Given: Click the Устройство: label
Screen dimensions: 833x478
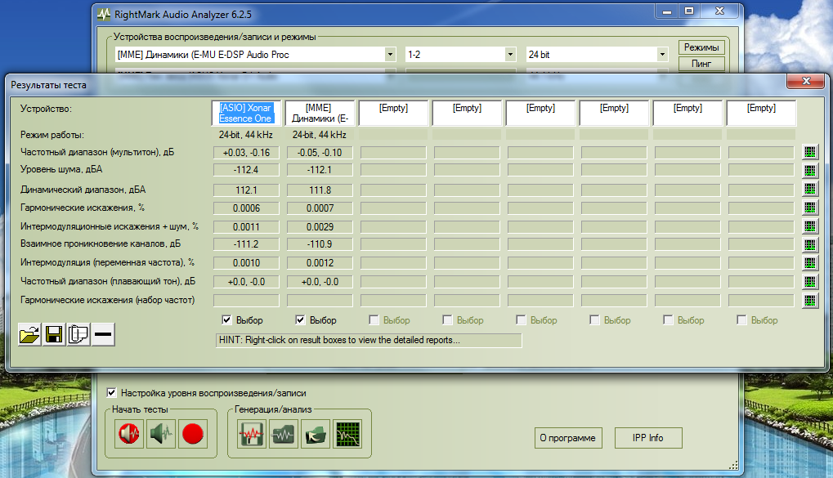Looking at the screenshot, I should (x=46, y=109).
